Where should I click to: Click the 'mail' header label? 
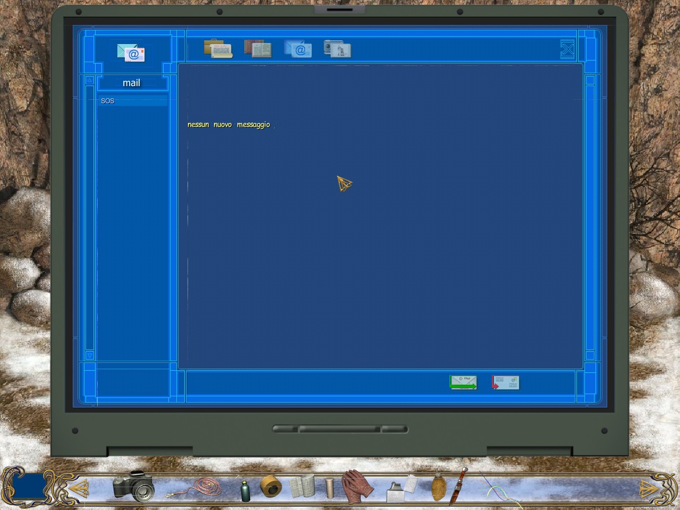[132, 83]
